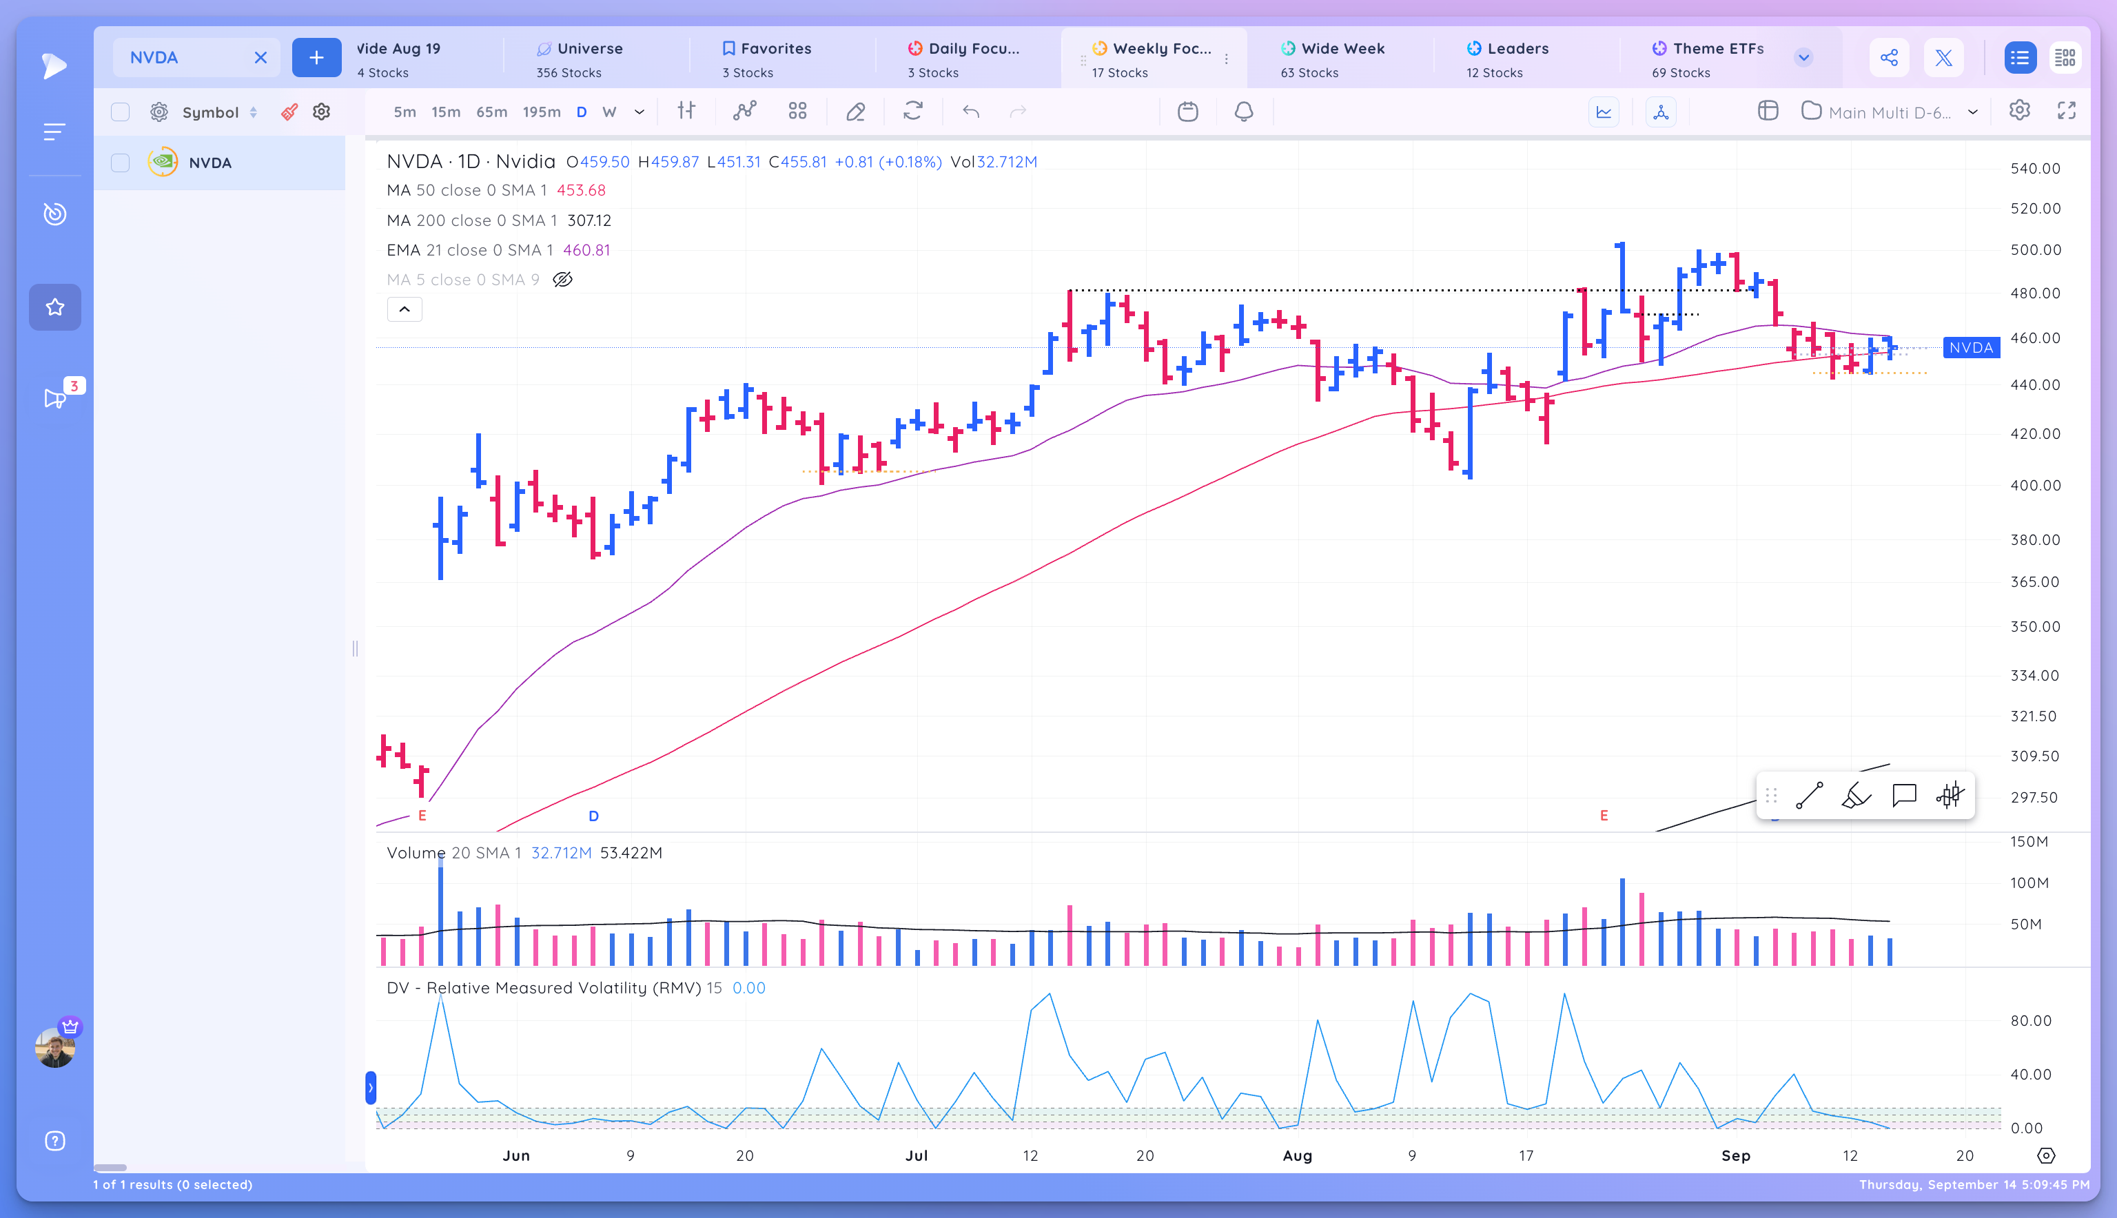This screenshot has width=2117, height=1218.
Task: Select the W weekly timeframe
Action: tap(610, 112)
